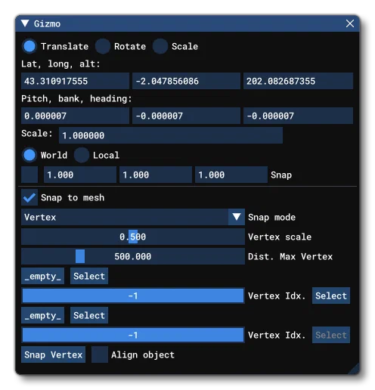Close the Gizmo window
This screenshot has height=390, width=375.
[x=350, y=23]
